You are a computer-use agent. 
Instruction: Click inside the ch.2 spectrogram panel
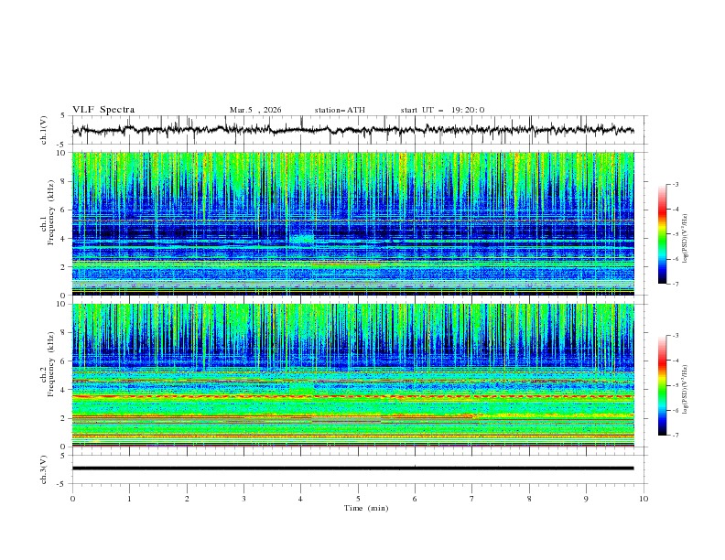coord(352,375)
